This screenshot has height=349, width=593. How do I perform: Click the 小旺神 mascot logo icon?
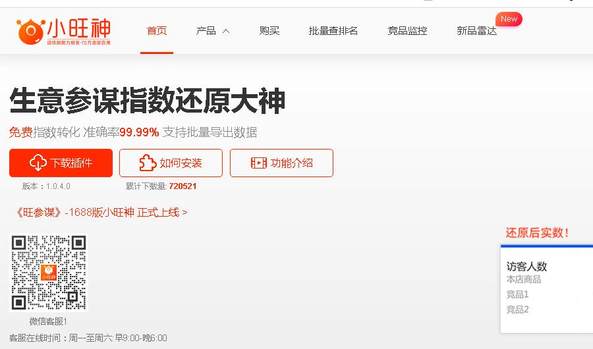coord(30,32)
